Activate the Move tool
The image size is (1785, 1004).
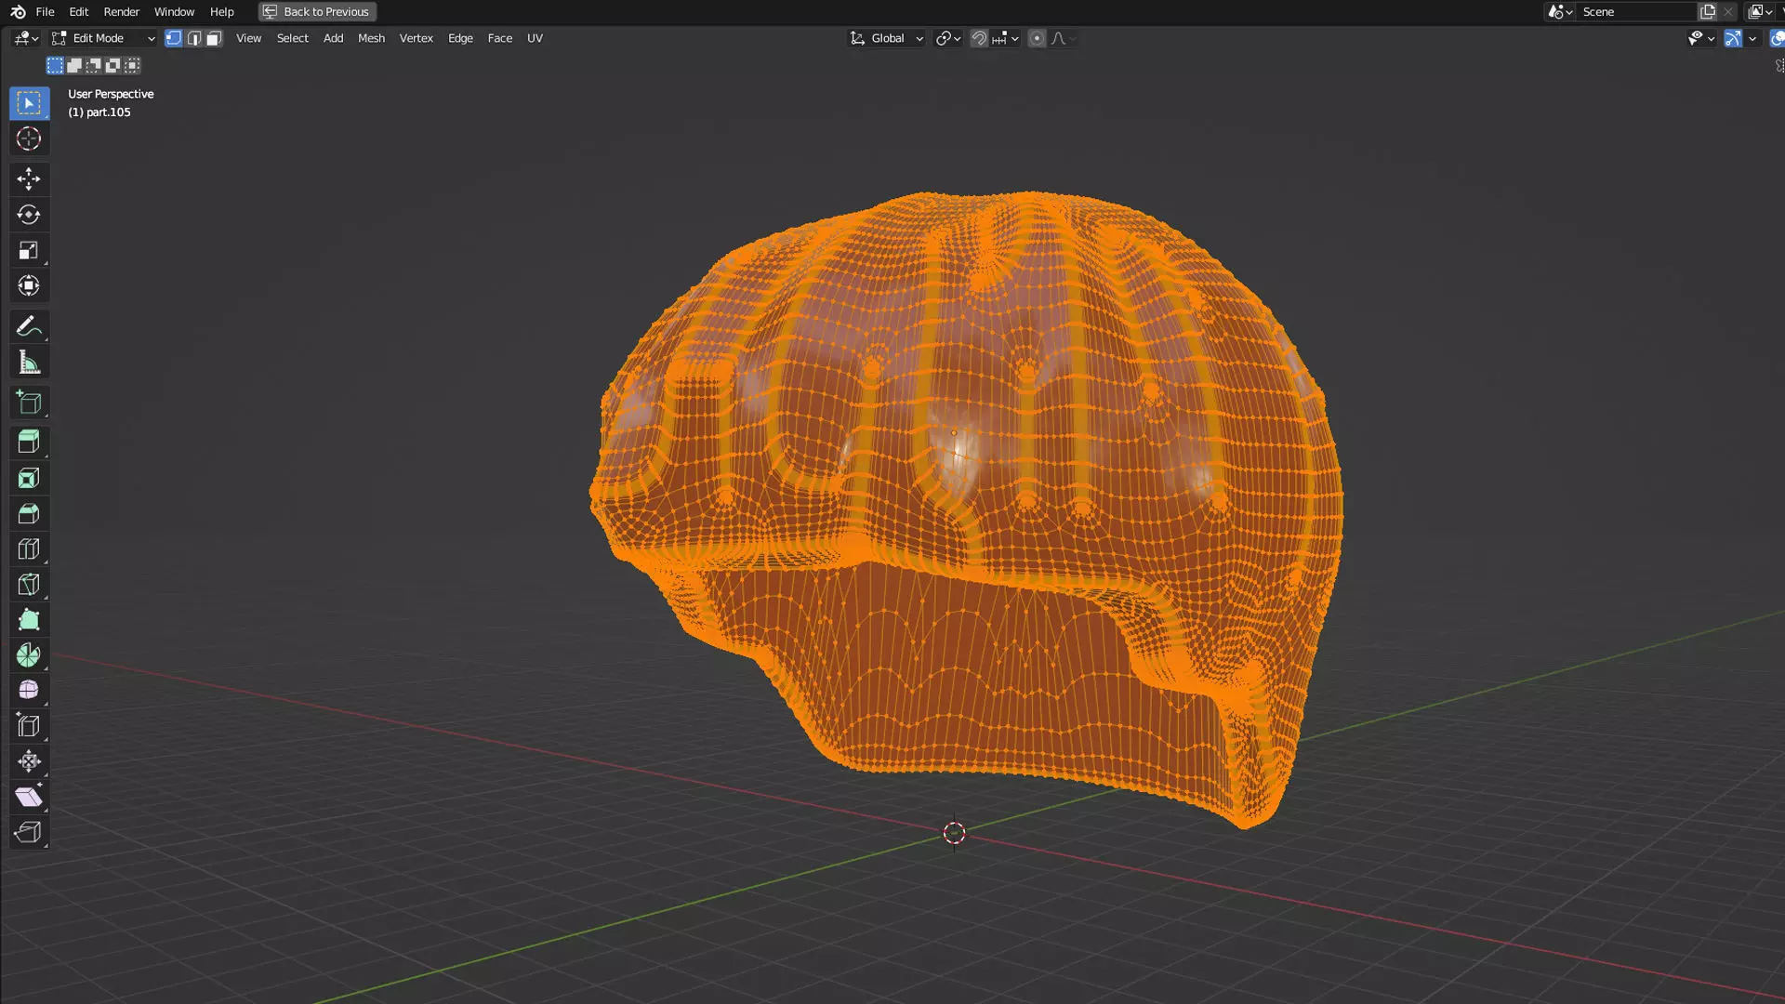pyautogui.click(x=28, y=178)
